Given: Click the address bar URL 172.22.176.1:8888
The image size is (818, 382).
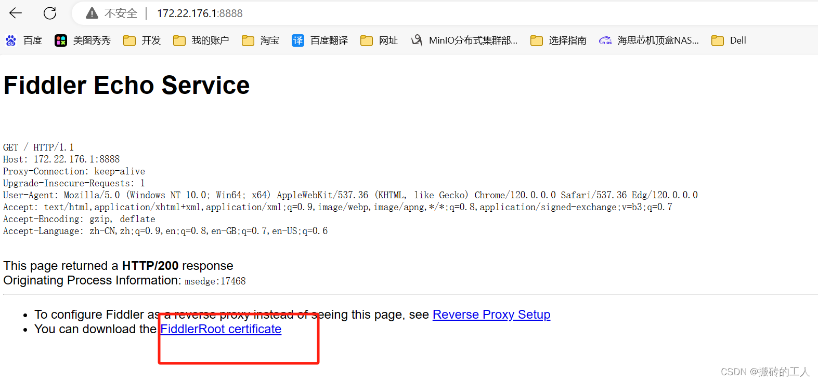Looking at the screenshot, I should coord(200,13).
